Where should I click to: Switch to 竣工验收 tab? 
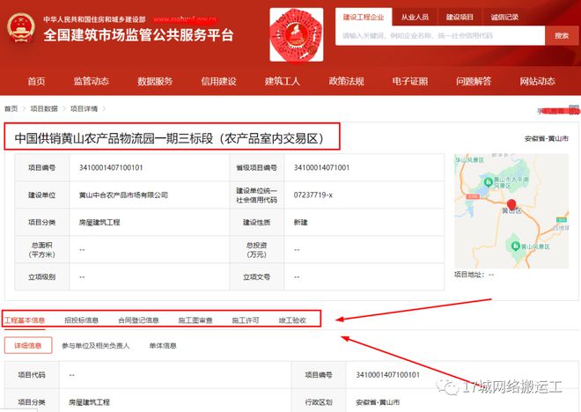point(293,320)
